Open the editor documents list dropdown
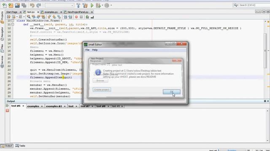This screenshot has width=270, height=151. tap(264, 12)
